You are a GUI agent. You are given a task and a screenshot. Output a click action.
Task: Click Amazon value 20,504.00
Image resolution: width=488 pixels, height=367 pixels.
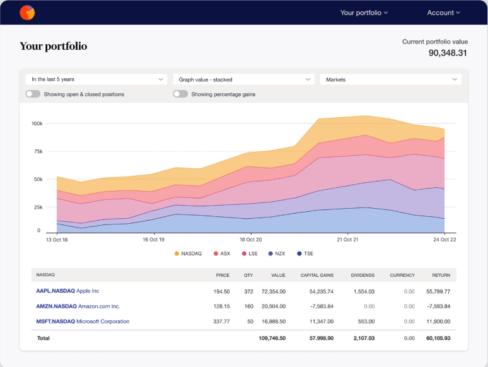[x=274, y=306]
